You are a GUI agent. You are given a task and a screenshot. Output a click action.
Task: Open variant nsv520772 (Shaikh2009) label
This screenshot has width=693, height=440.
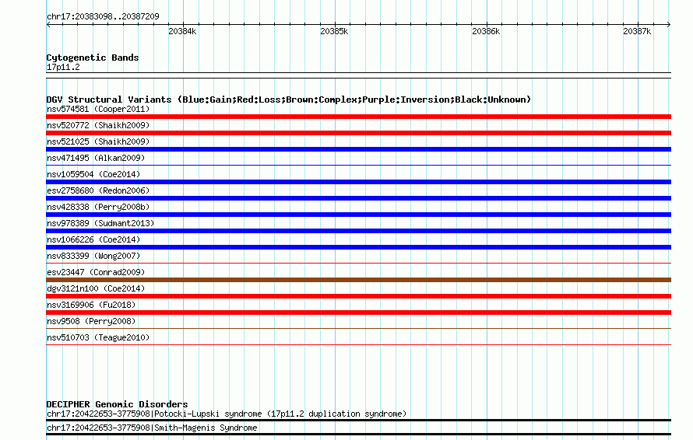(98, 125)
